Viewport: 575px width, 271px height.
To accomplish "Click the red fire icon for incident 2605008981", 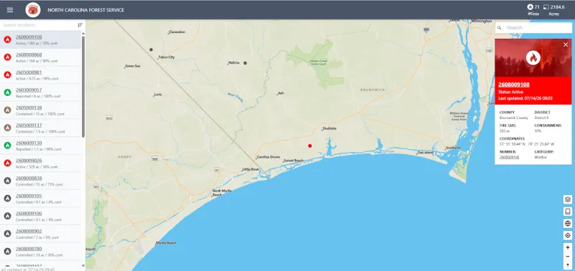I will tap(7, 75).
